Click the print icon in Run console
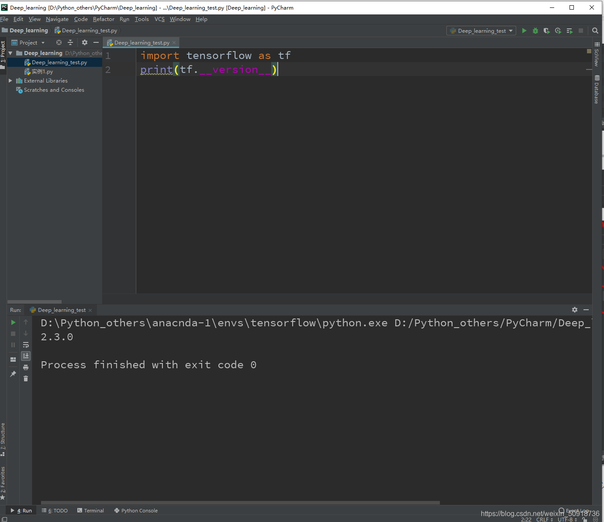Image resolution: width=604 pixels, height=522 pixels. [26, 367]
